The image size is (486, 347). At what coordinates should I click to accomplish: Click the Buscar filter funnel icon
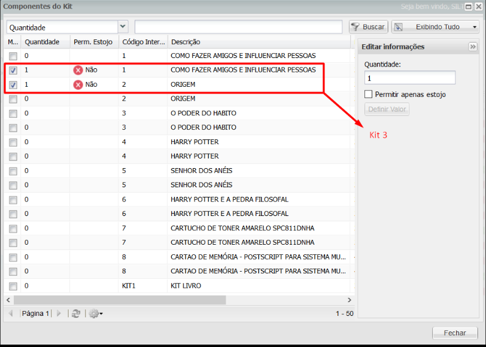(x=355, y=27)
